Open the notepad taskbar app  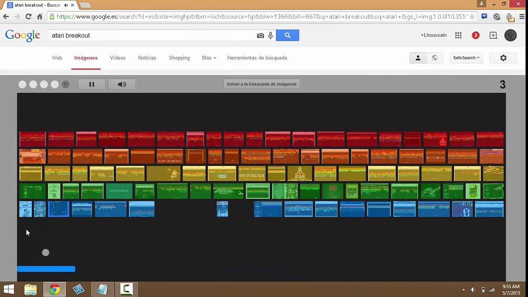(x=102, y=289)
